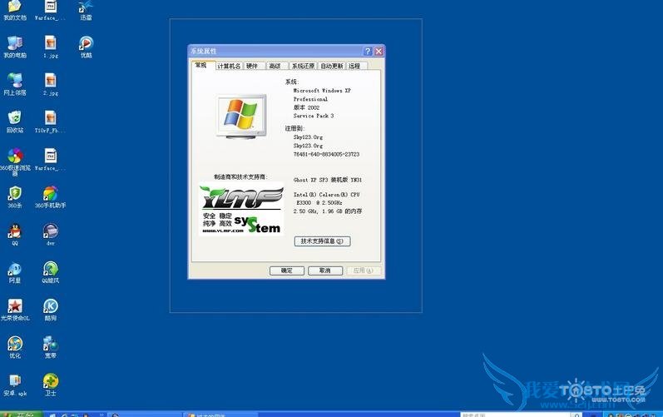Click the product ID 76481-640 text
This screenshot has height=417, width=663.
point(326,154)
